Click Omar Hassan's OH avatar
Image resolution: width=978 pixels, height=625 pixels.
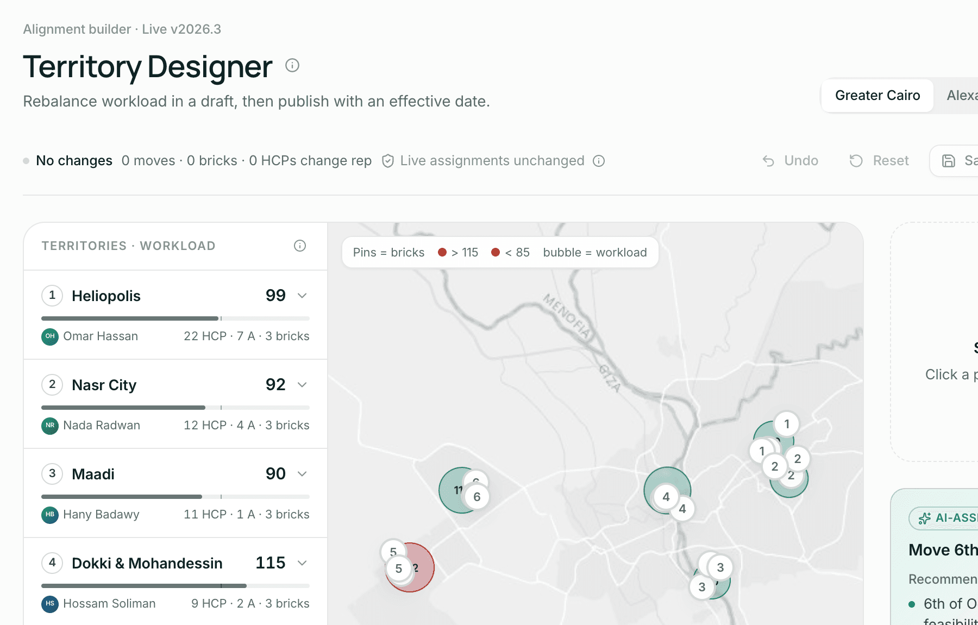[50, 336]
